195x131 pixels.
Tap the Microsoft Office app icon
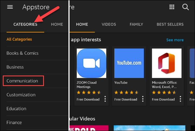167,63
